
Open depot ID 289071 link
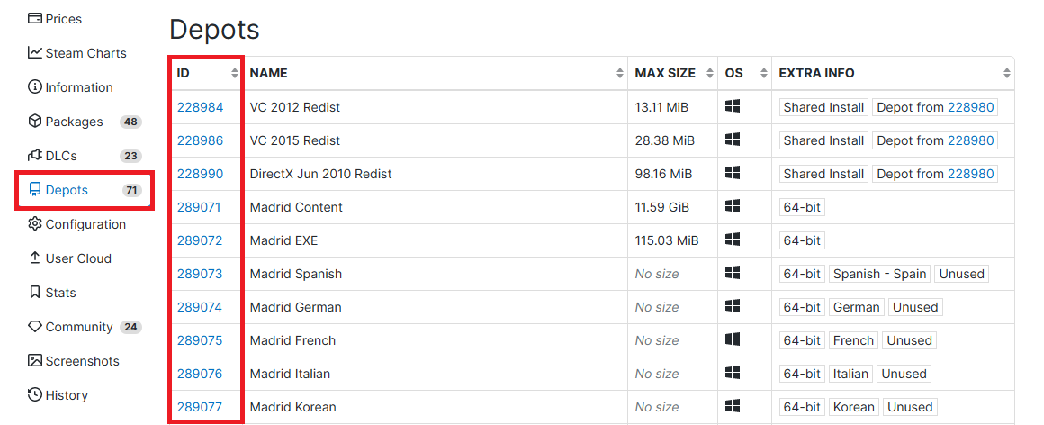(200, 207)
